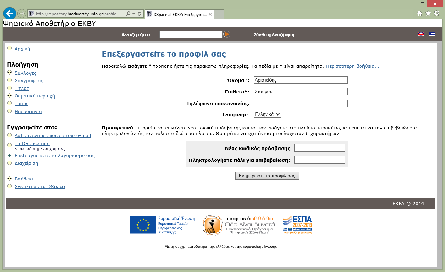Click the browser back arrow button
The width and height of the screenshot is (445, 272).
[10, 13]
